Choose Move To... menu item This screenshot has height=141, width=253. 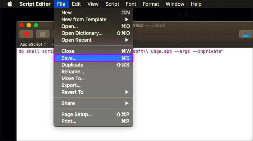tap(93, 78)
